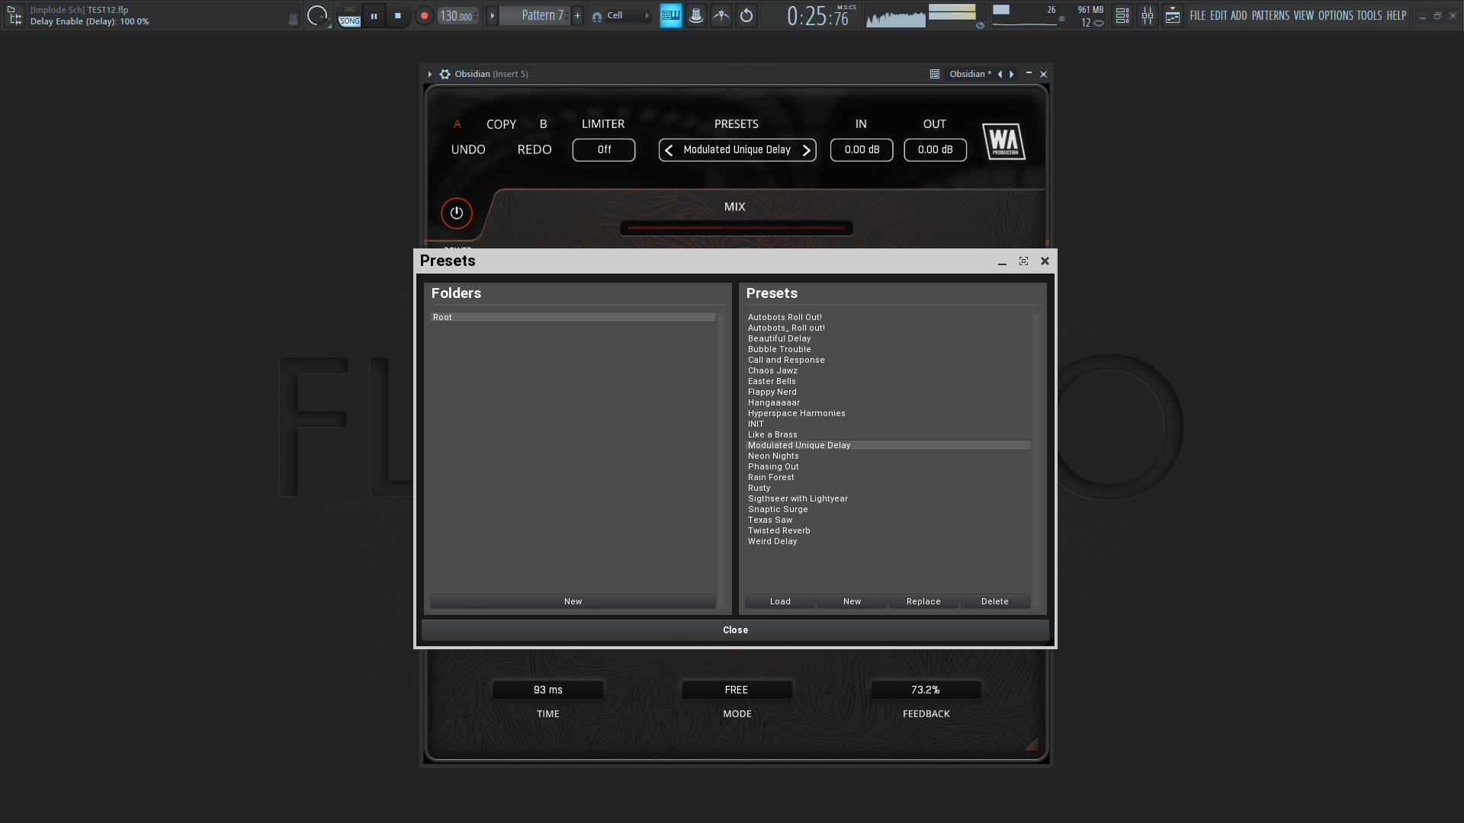The height and width of the screenshot is (823, 1464).
Task: Toggle typing keyboard to piano icon
Action: (x=671, y=15)
